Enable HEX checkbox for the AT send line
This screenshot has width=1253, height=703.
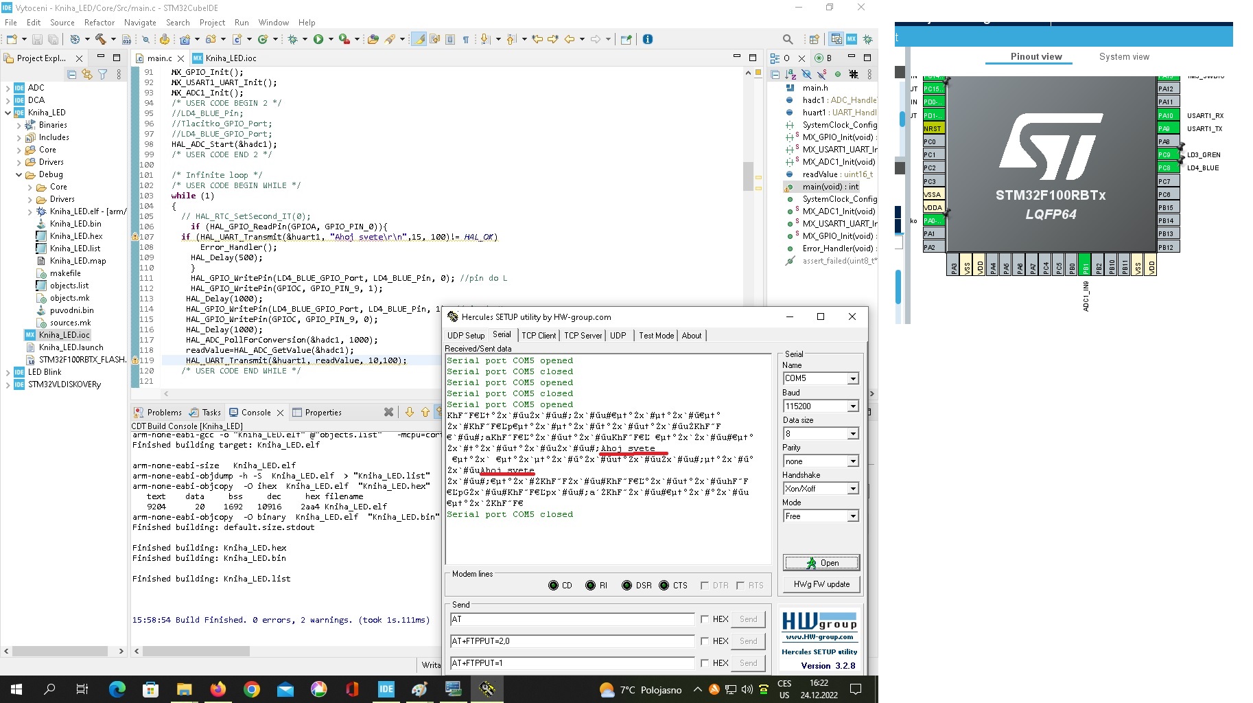[705, 619]
